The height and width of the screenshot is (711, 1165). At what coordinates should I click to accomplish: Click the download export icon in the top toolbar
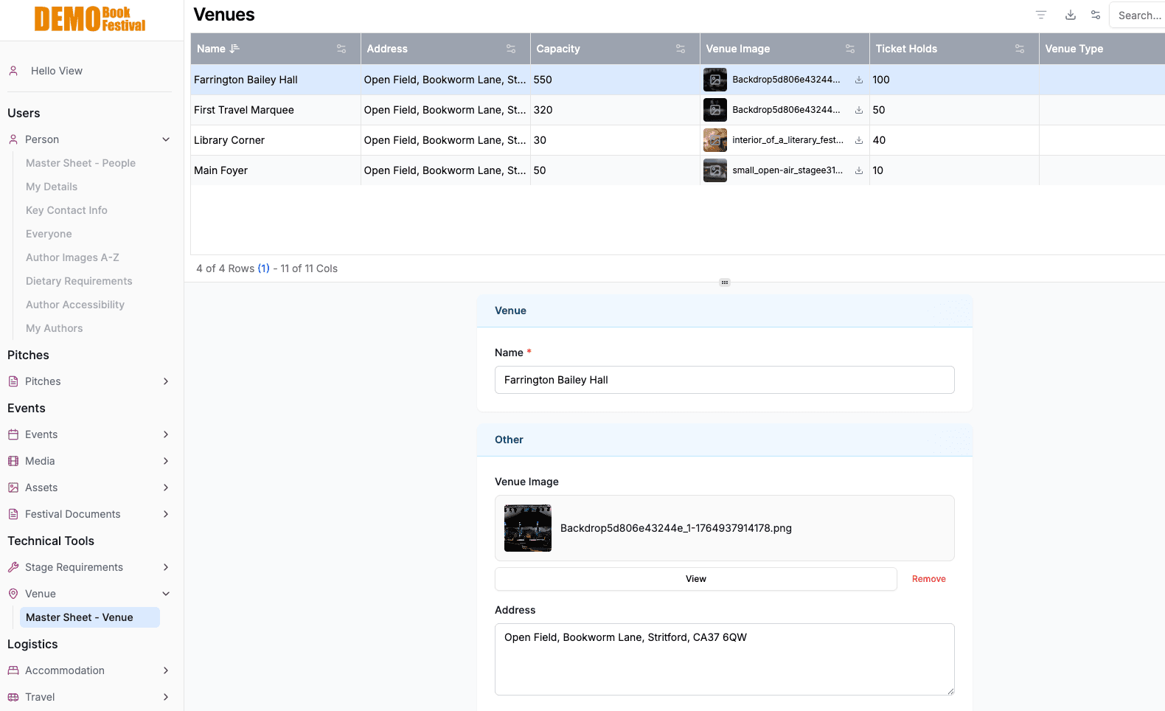point(1070,15)
